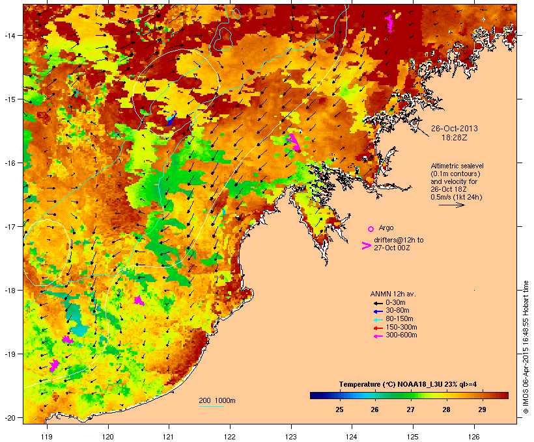This screenshot has width=534, height=442.
Task: Click the color bar tick label 25
Action: tap(339, 409)
